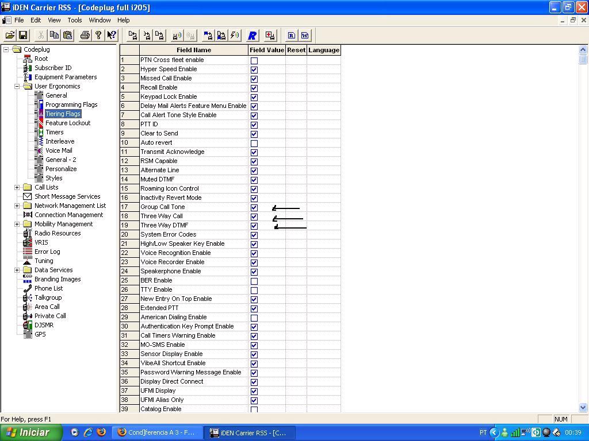This screenshot has width=589, height=441.
Task: Click the 'System Error Codes' field name
Action: coord(169,235)
